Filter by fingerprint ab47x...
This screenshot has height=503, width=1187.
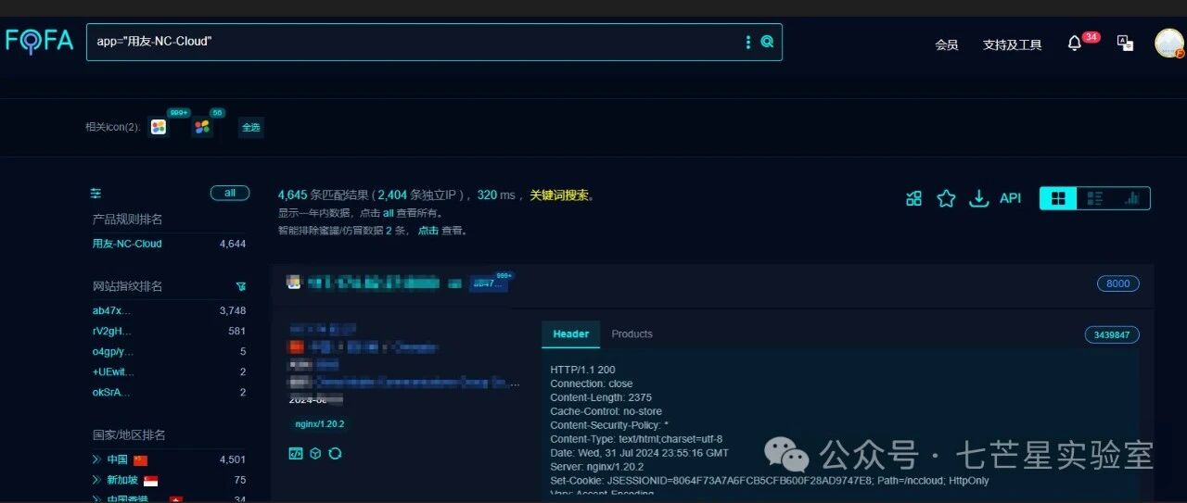pos(111,310)
